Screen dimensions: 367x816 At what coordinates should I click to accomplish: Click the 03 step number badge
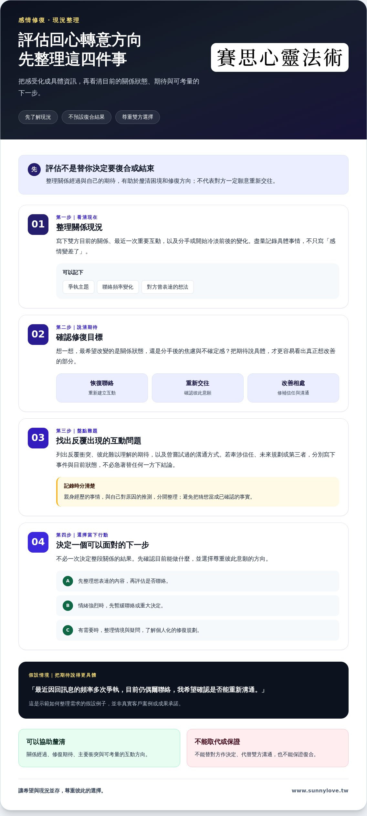click(x=38, y=438)
